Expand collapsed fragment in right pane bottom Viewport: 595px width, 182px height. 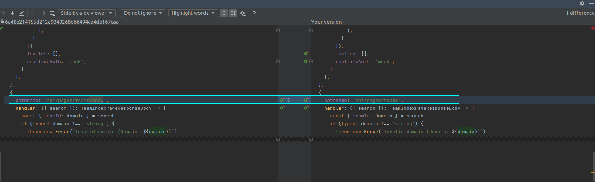click(311, 139)
